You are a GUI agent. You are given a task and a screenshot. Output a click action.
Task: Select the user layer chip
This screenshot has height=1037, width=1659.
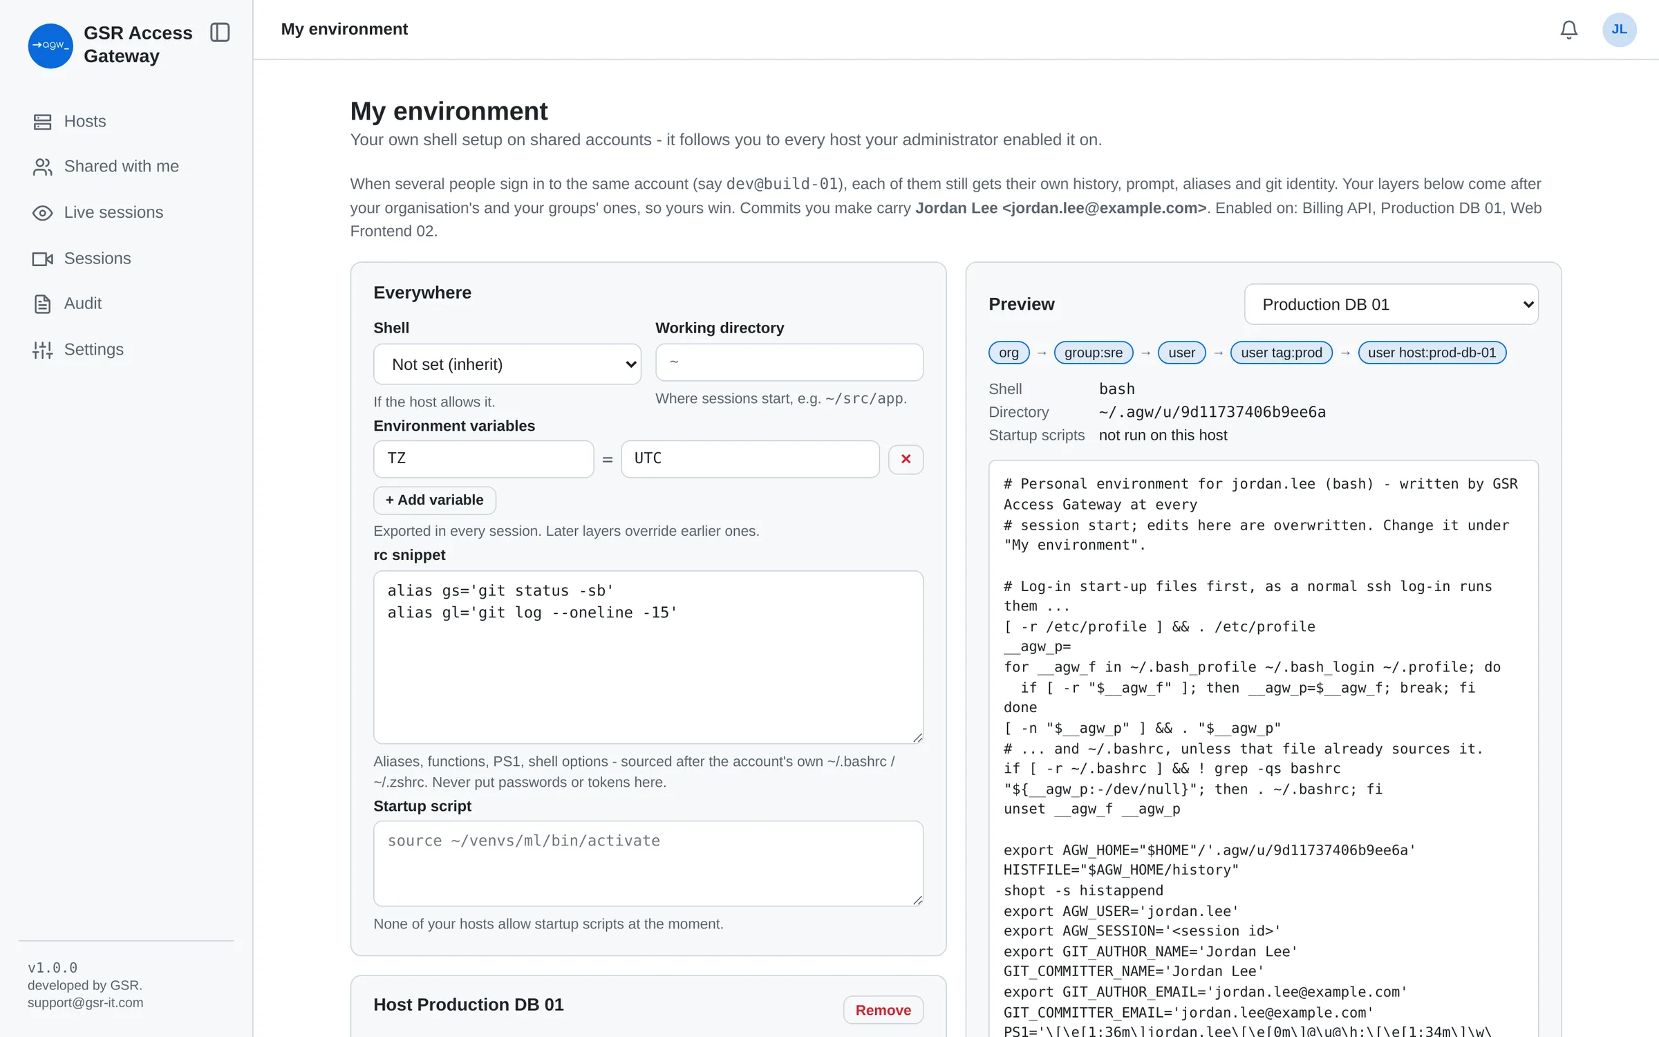coord(1181,353)
